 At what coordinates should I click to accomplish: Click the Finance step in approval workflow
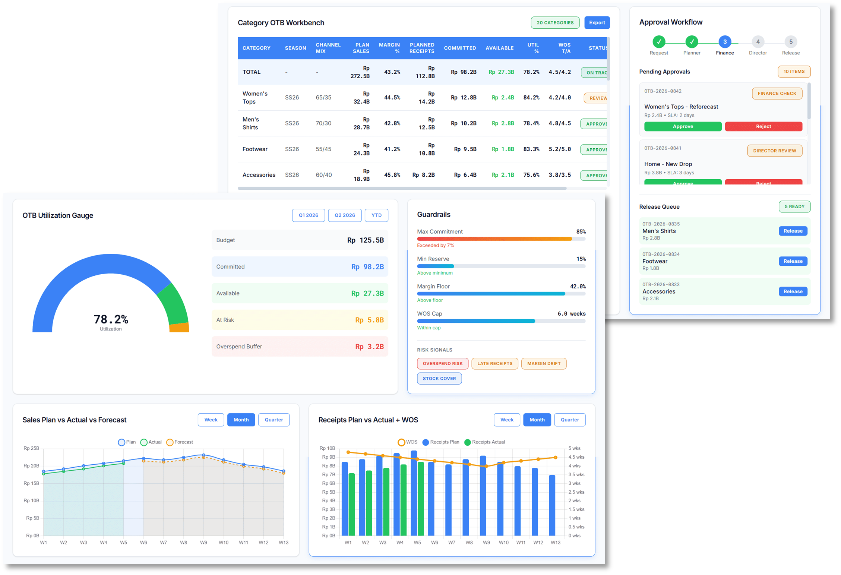click(x=725, y=42)
